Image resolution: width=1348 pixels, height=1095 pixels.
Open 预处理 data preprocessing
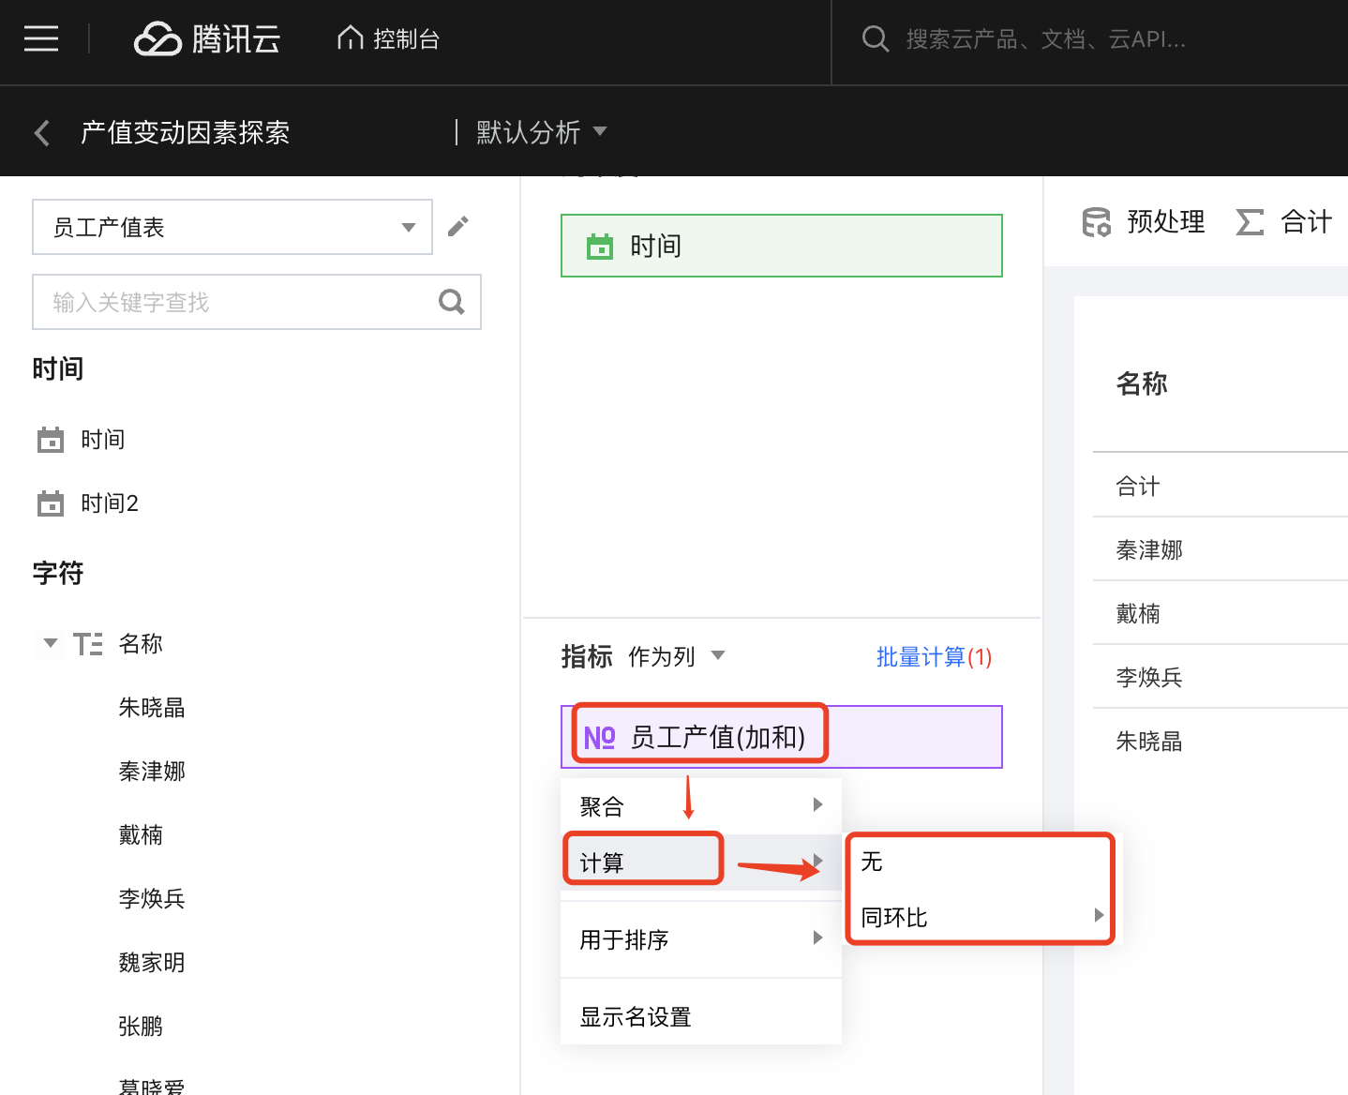[1144, 222]
